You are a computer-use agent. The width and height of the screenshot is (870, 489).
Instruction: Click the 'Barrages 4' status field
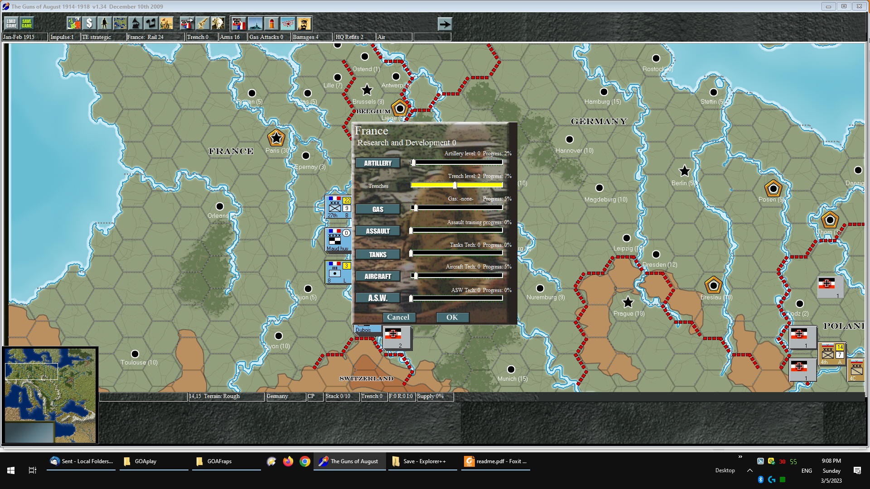[x=312, y=37]
